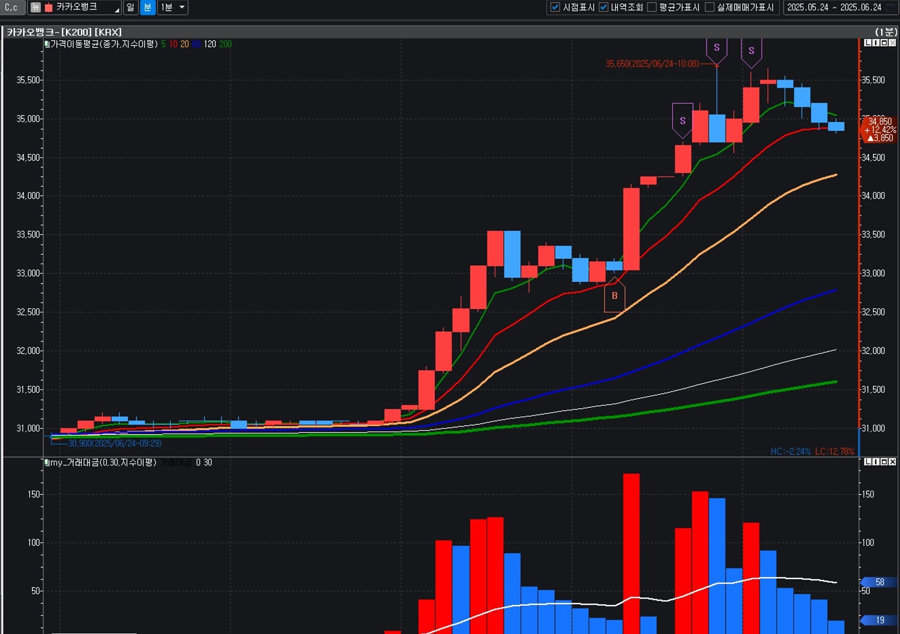The height and width of the screenshot is (634, 900).
Task: Click the maximize square icon on the 거래대금 volume panel
Action: (884, 462)
